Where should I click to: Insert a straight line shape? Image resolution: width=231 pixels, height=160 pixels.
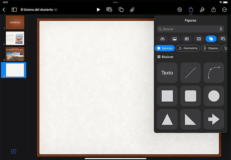click(191, 73)
